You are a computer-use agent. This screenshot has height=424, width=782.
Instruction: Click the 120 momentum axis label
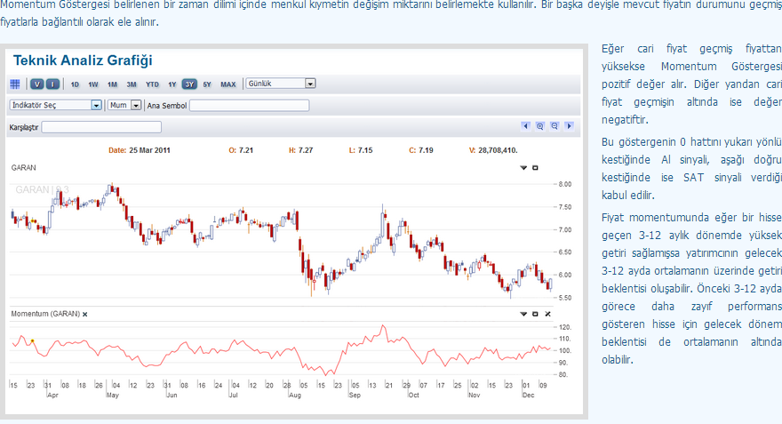pos(565,328)
